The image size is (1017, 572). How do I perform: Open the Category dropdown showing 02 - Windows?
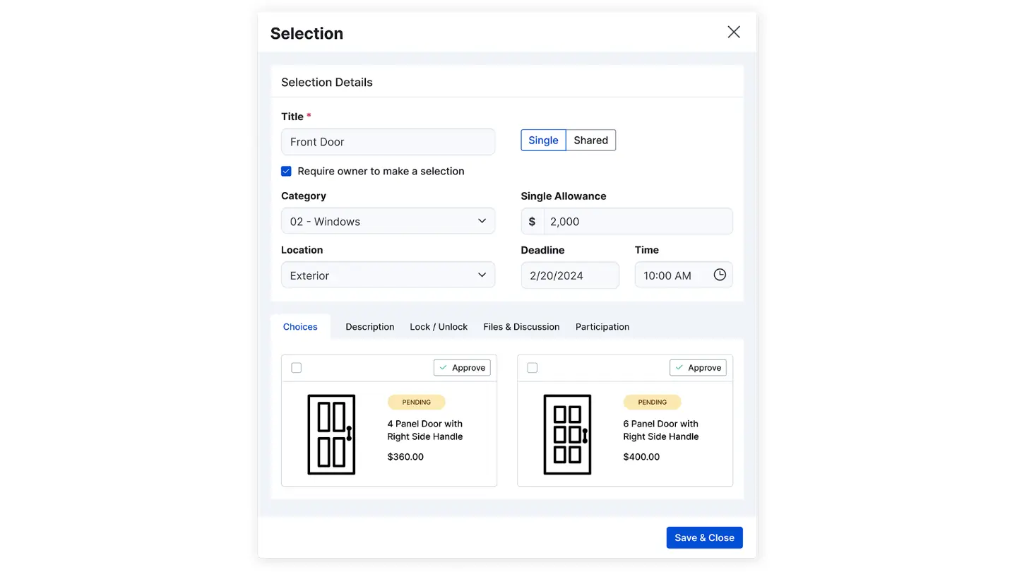pyautogui.click(x=388, y=221)
